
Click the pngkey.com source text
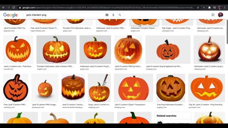(x=162, y=107)
